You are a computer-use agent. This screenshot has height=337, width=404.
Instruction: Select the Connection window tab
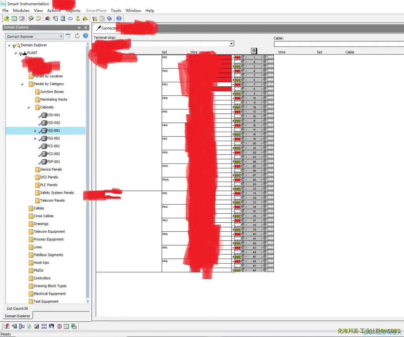[x=107, y=28]
